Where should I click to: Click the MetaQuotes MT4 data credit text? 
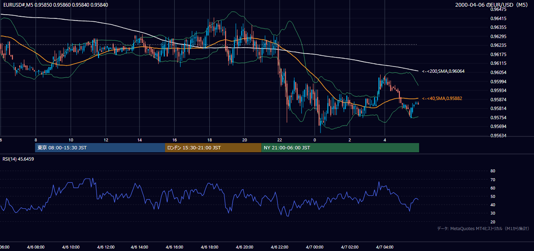[483, 228]
